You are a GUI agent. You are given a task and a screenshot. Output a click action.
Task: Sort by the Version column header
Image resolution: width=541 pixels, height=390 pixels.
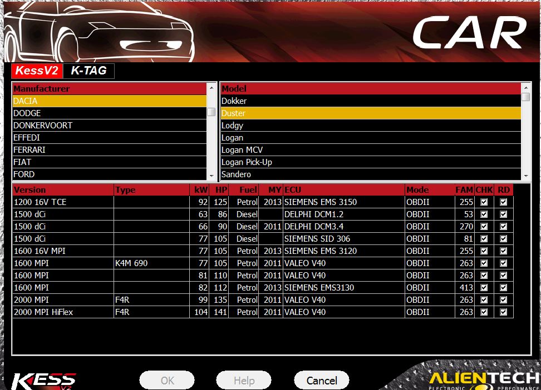[63, 190]
